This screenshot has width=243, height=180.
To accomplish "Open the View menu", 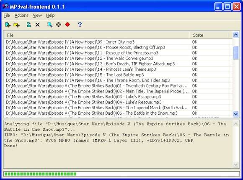I will tap(37, 15).
